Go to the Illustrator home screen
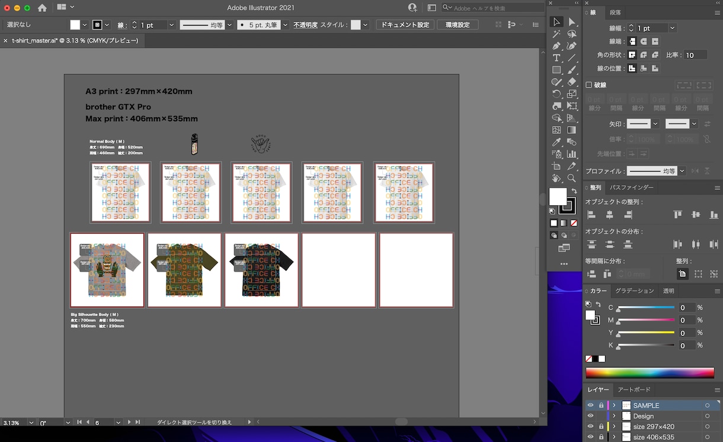723x442 pixels. coord(42,8)
